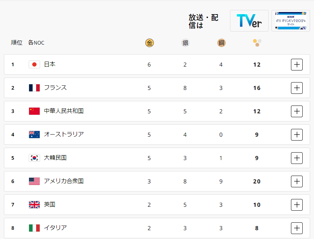The width and height of the screenshot is (314, 239).
Task: Expand the オーストラリア row plus button
Action: tap(297, 135)
